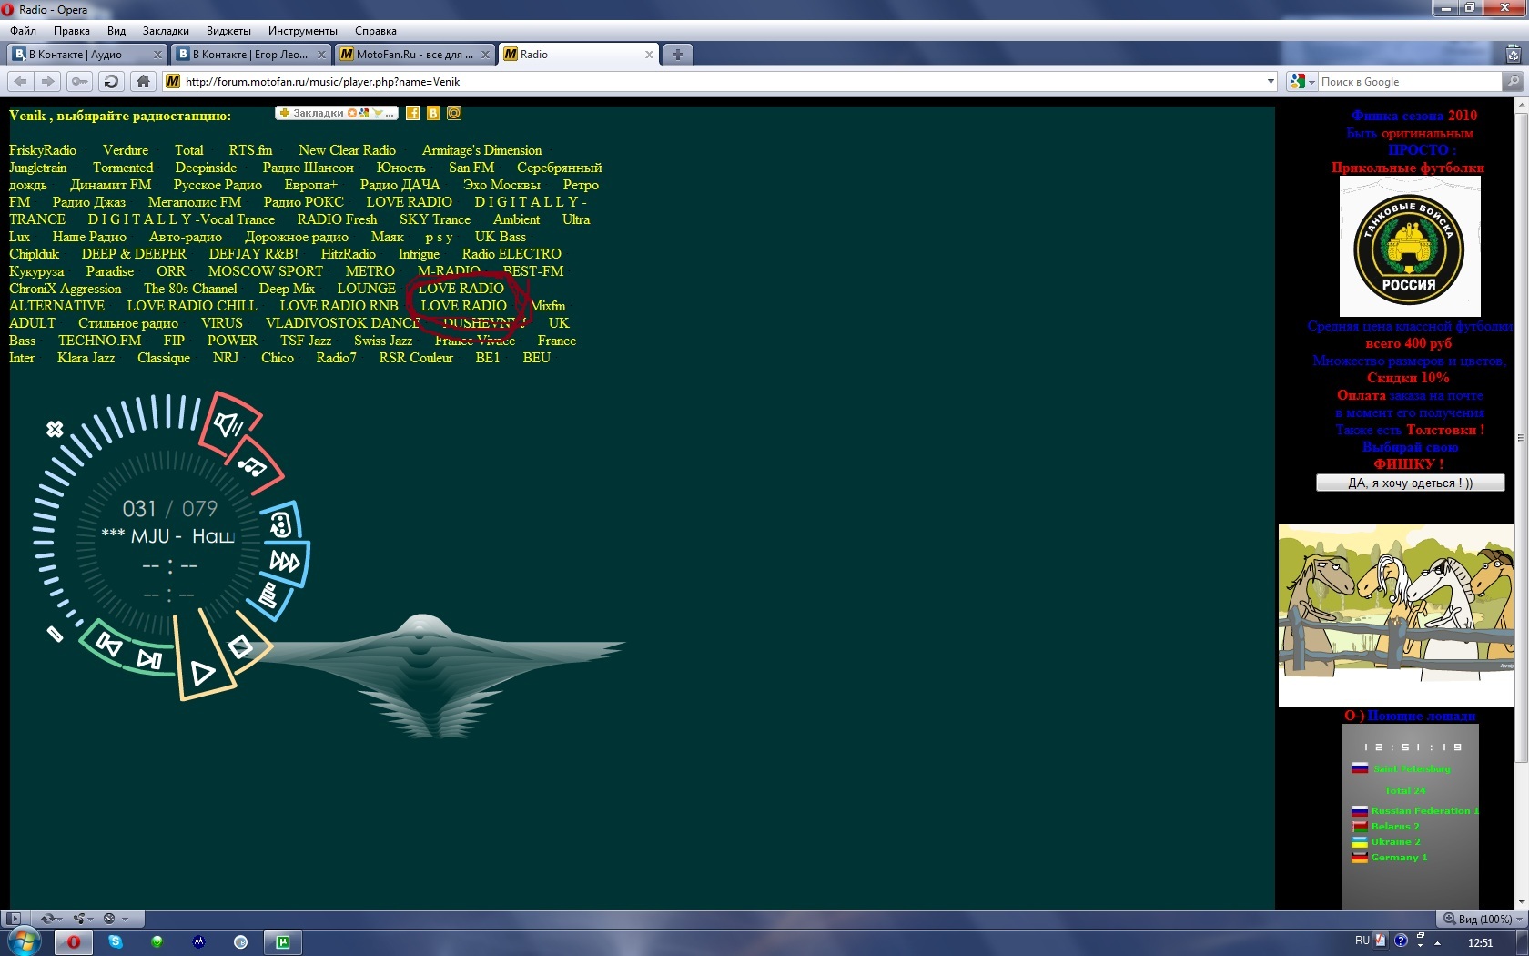
Task: Open the closed tabs trash icon
Action: point(1513,55)
